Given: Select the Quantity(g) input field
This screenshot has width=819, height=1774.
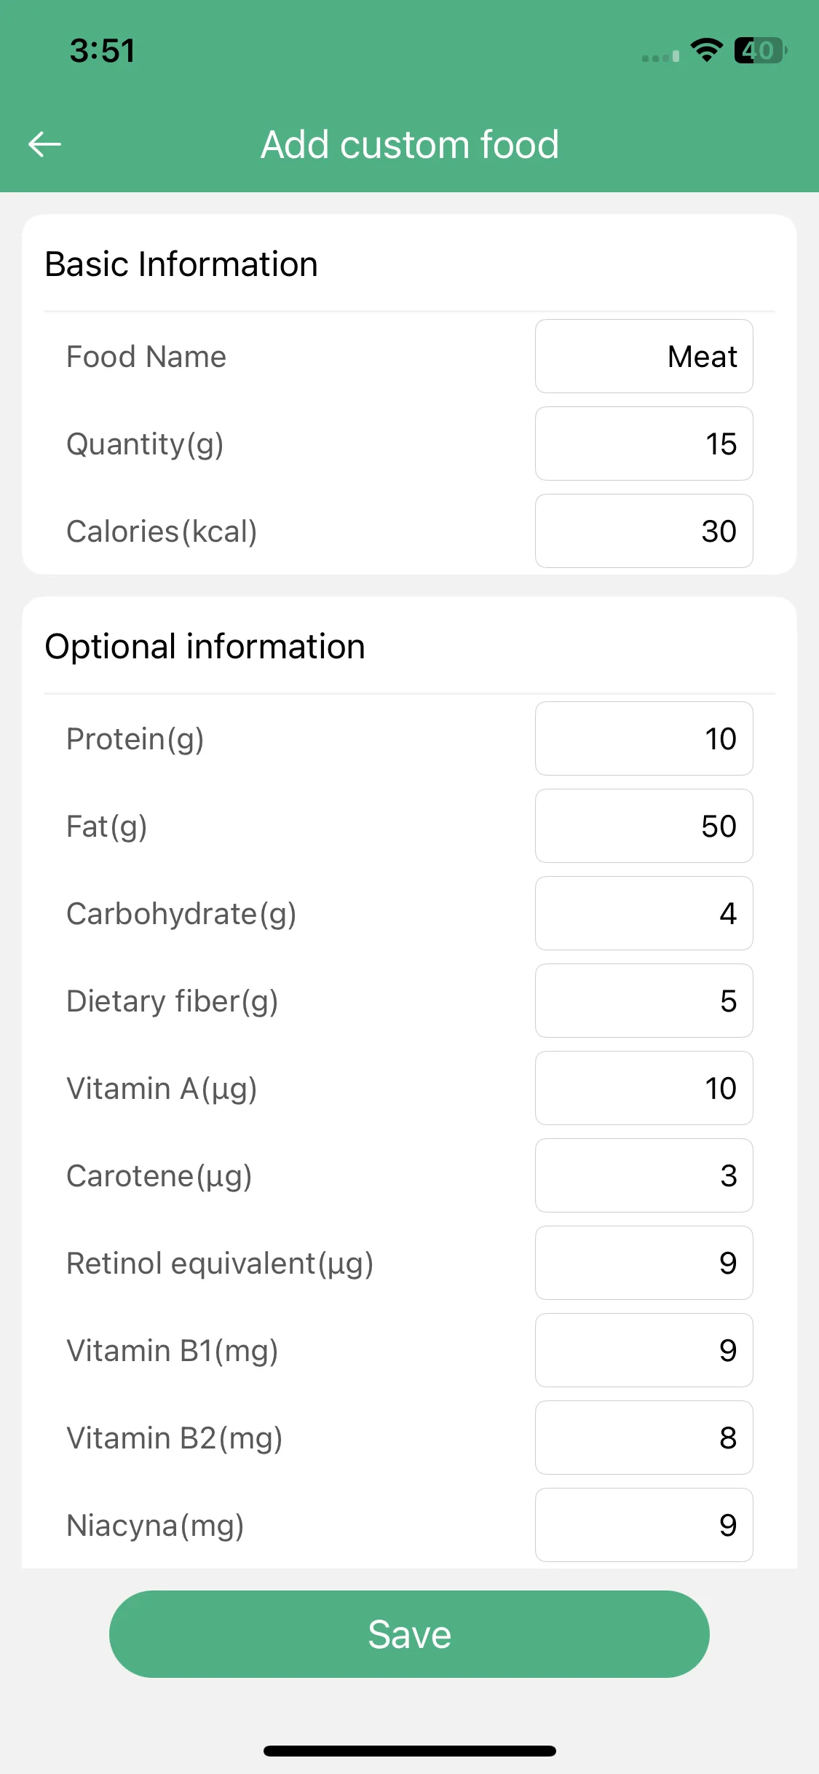Looking at the screenshot, I should [644, 444].
